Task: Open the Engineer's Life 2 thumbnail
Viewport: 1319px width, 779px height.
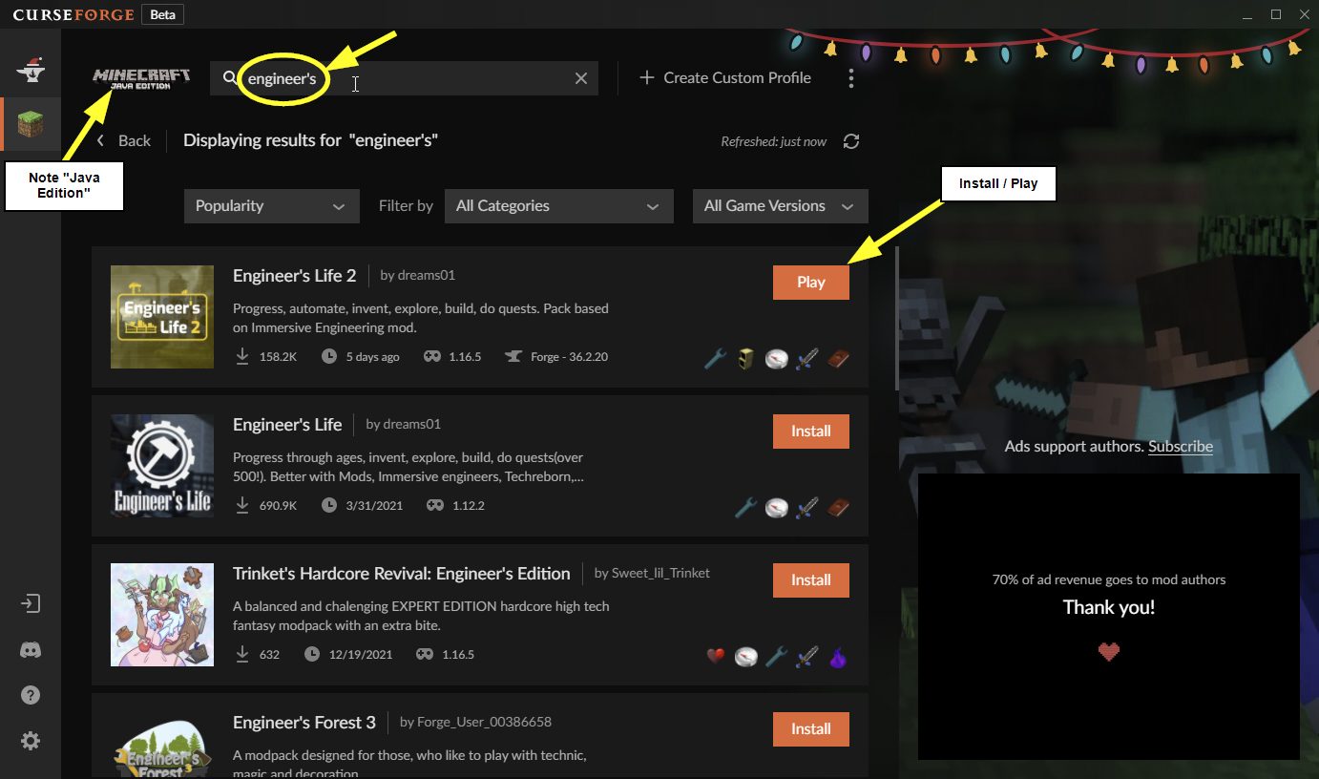Action: [x=162, y=317]
